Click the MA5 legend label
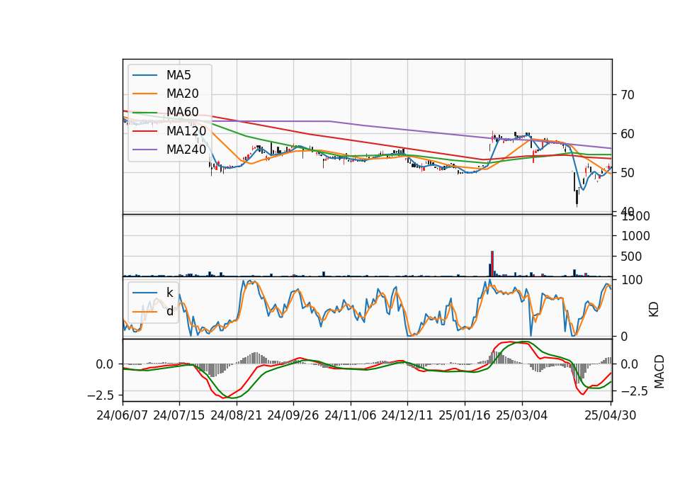This screenshot has width=680, height=489. [x=178, y=75]
